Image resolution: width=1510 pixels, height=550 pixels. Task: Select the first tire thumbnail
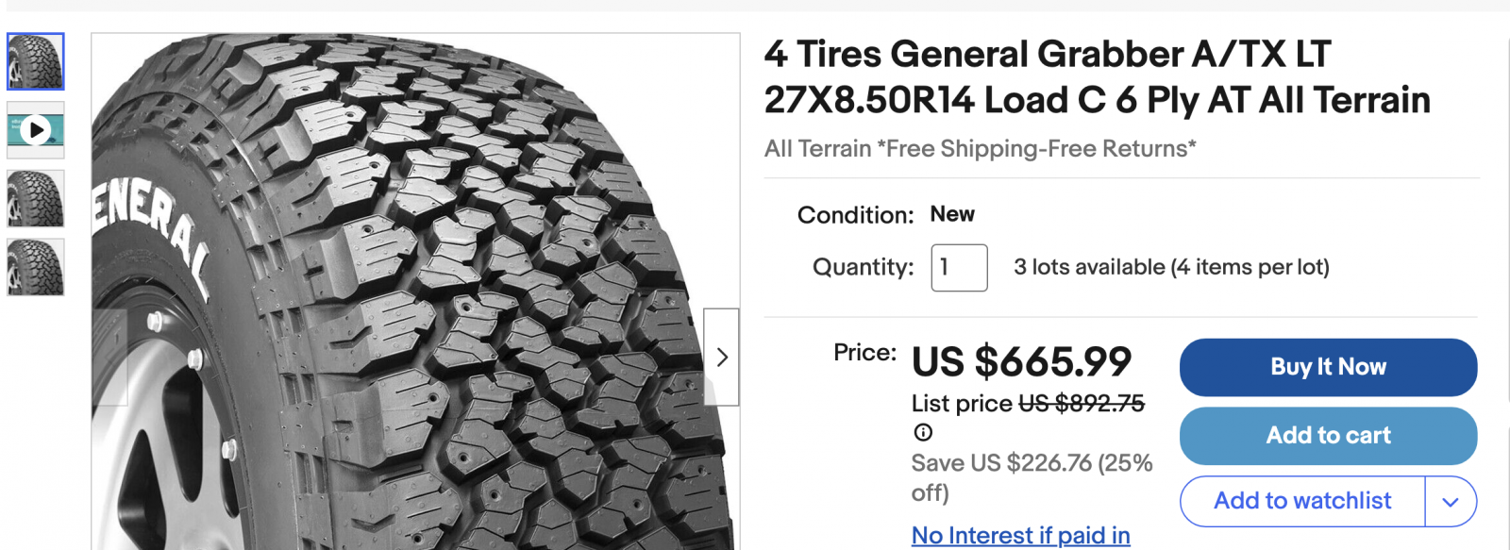(x=36, y=61)
